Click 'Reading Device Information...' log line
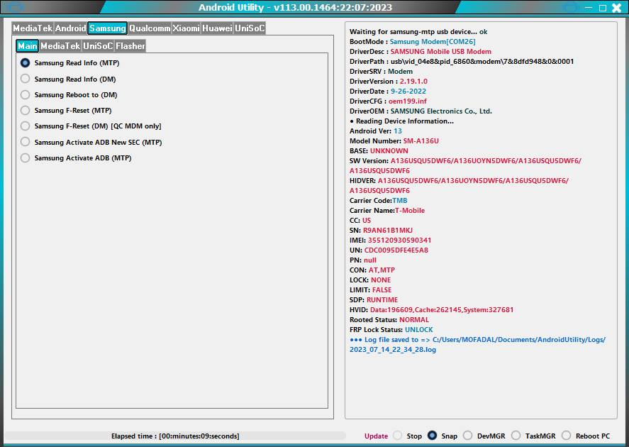 click(x=401, y=121)
